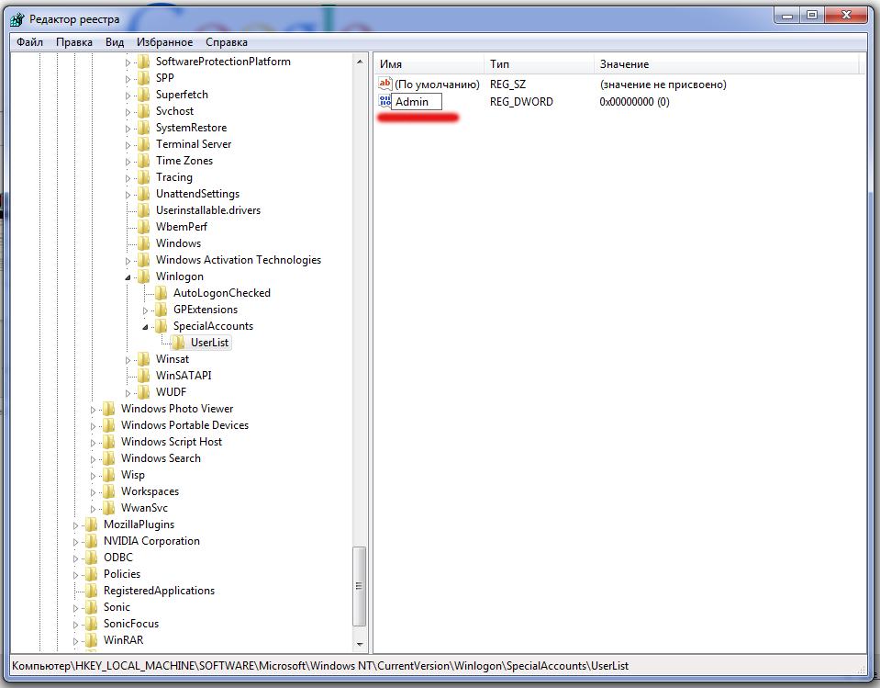Open the Избранное menu

pos(164,42)
